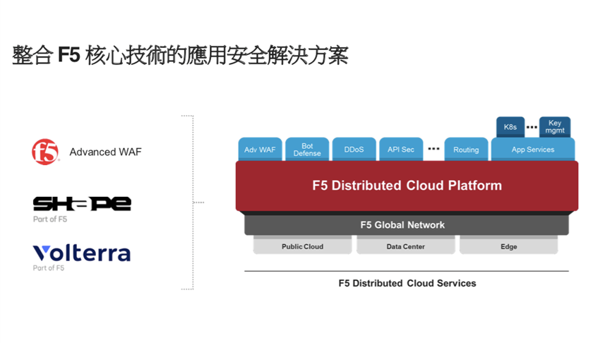Image resolution: width=610 pixels, height=343 pixels.
Task: Select the Adv WAF block
Action: tap(260, 150)
